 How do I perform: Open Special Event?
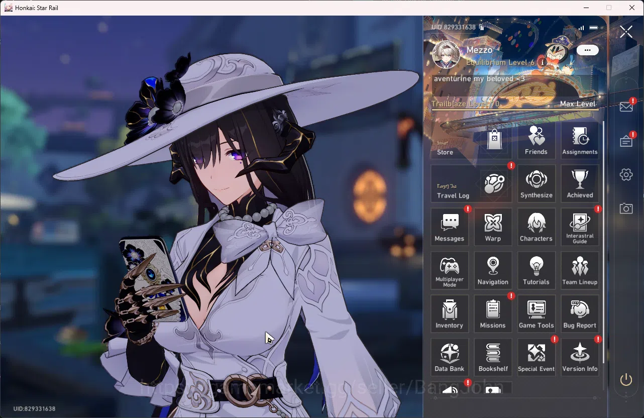click(536, 357)
